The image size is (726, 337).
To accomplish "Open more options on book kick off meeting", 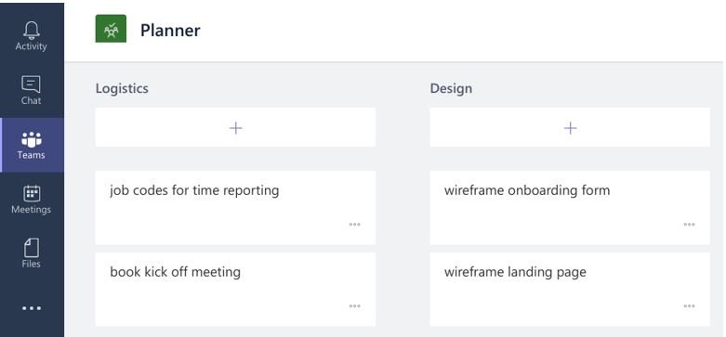I will [x=355, y=306].
